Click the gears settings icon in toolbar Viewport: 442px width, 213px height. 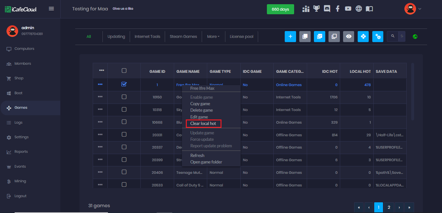tap(378, 37)
